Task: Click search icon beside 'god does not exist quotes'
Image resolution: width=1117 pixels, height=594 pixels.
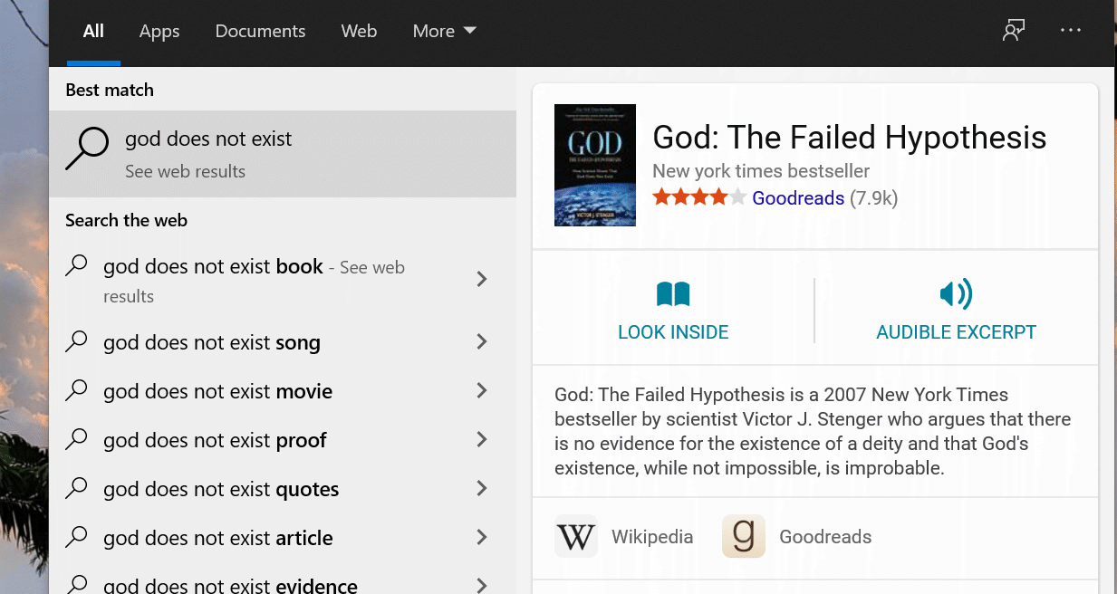Action: click(x=78, y=488)
